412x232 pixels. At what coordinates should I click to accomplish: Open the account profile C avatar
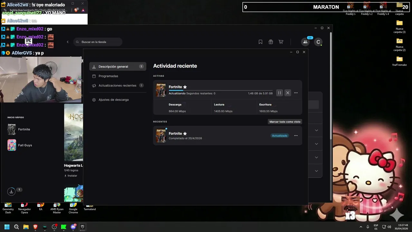318,42
